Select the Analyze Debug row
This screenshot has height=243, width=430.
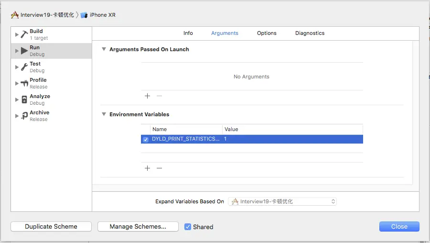[51, 99]
